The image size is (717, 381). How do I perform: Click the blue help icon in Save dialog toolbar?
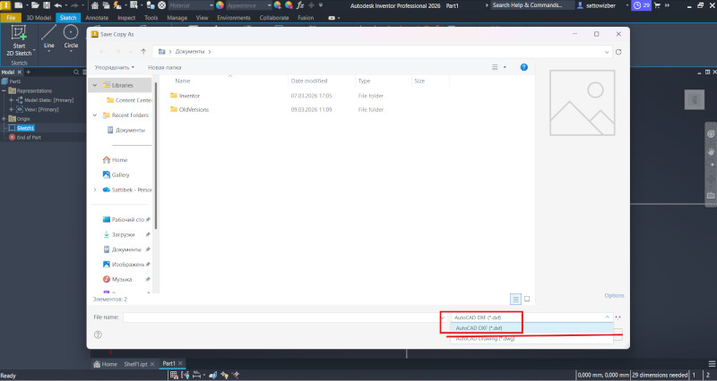pyautogui.click(x=524, y=67)
